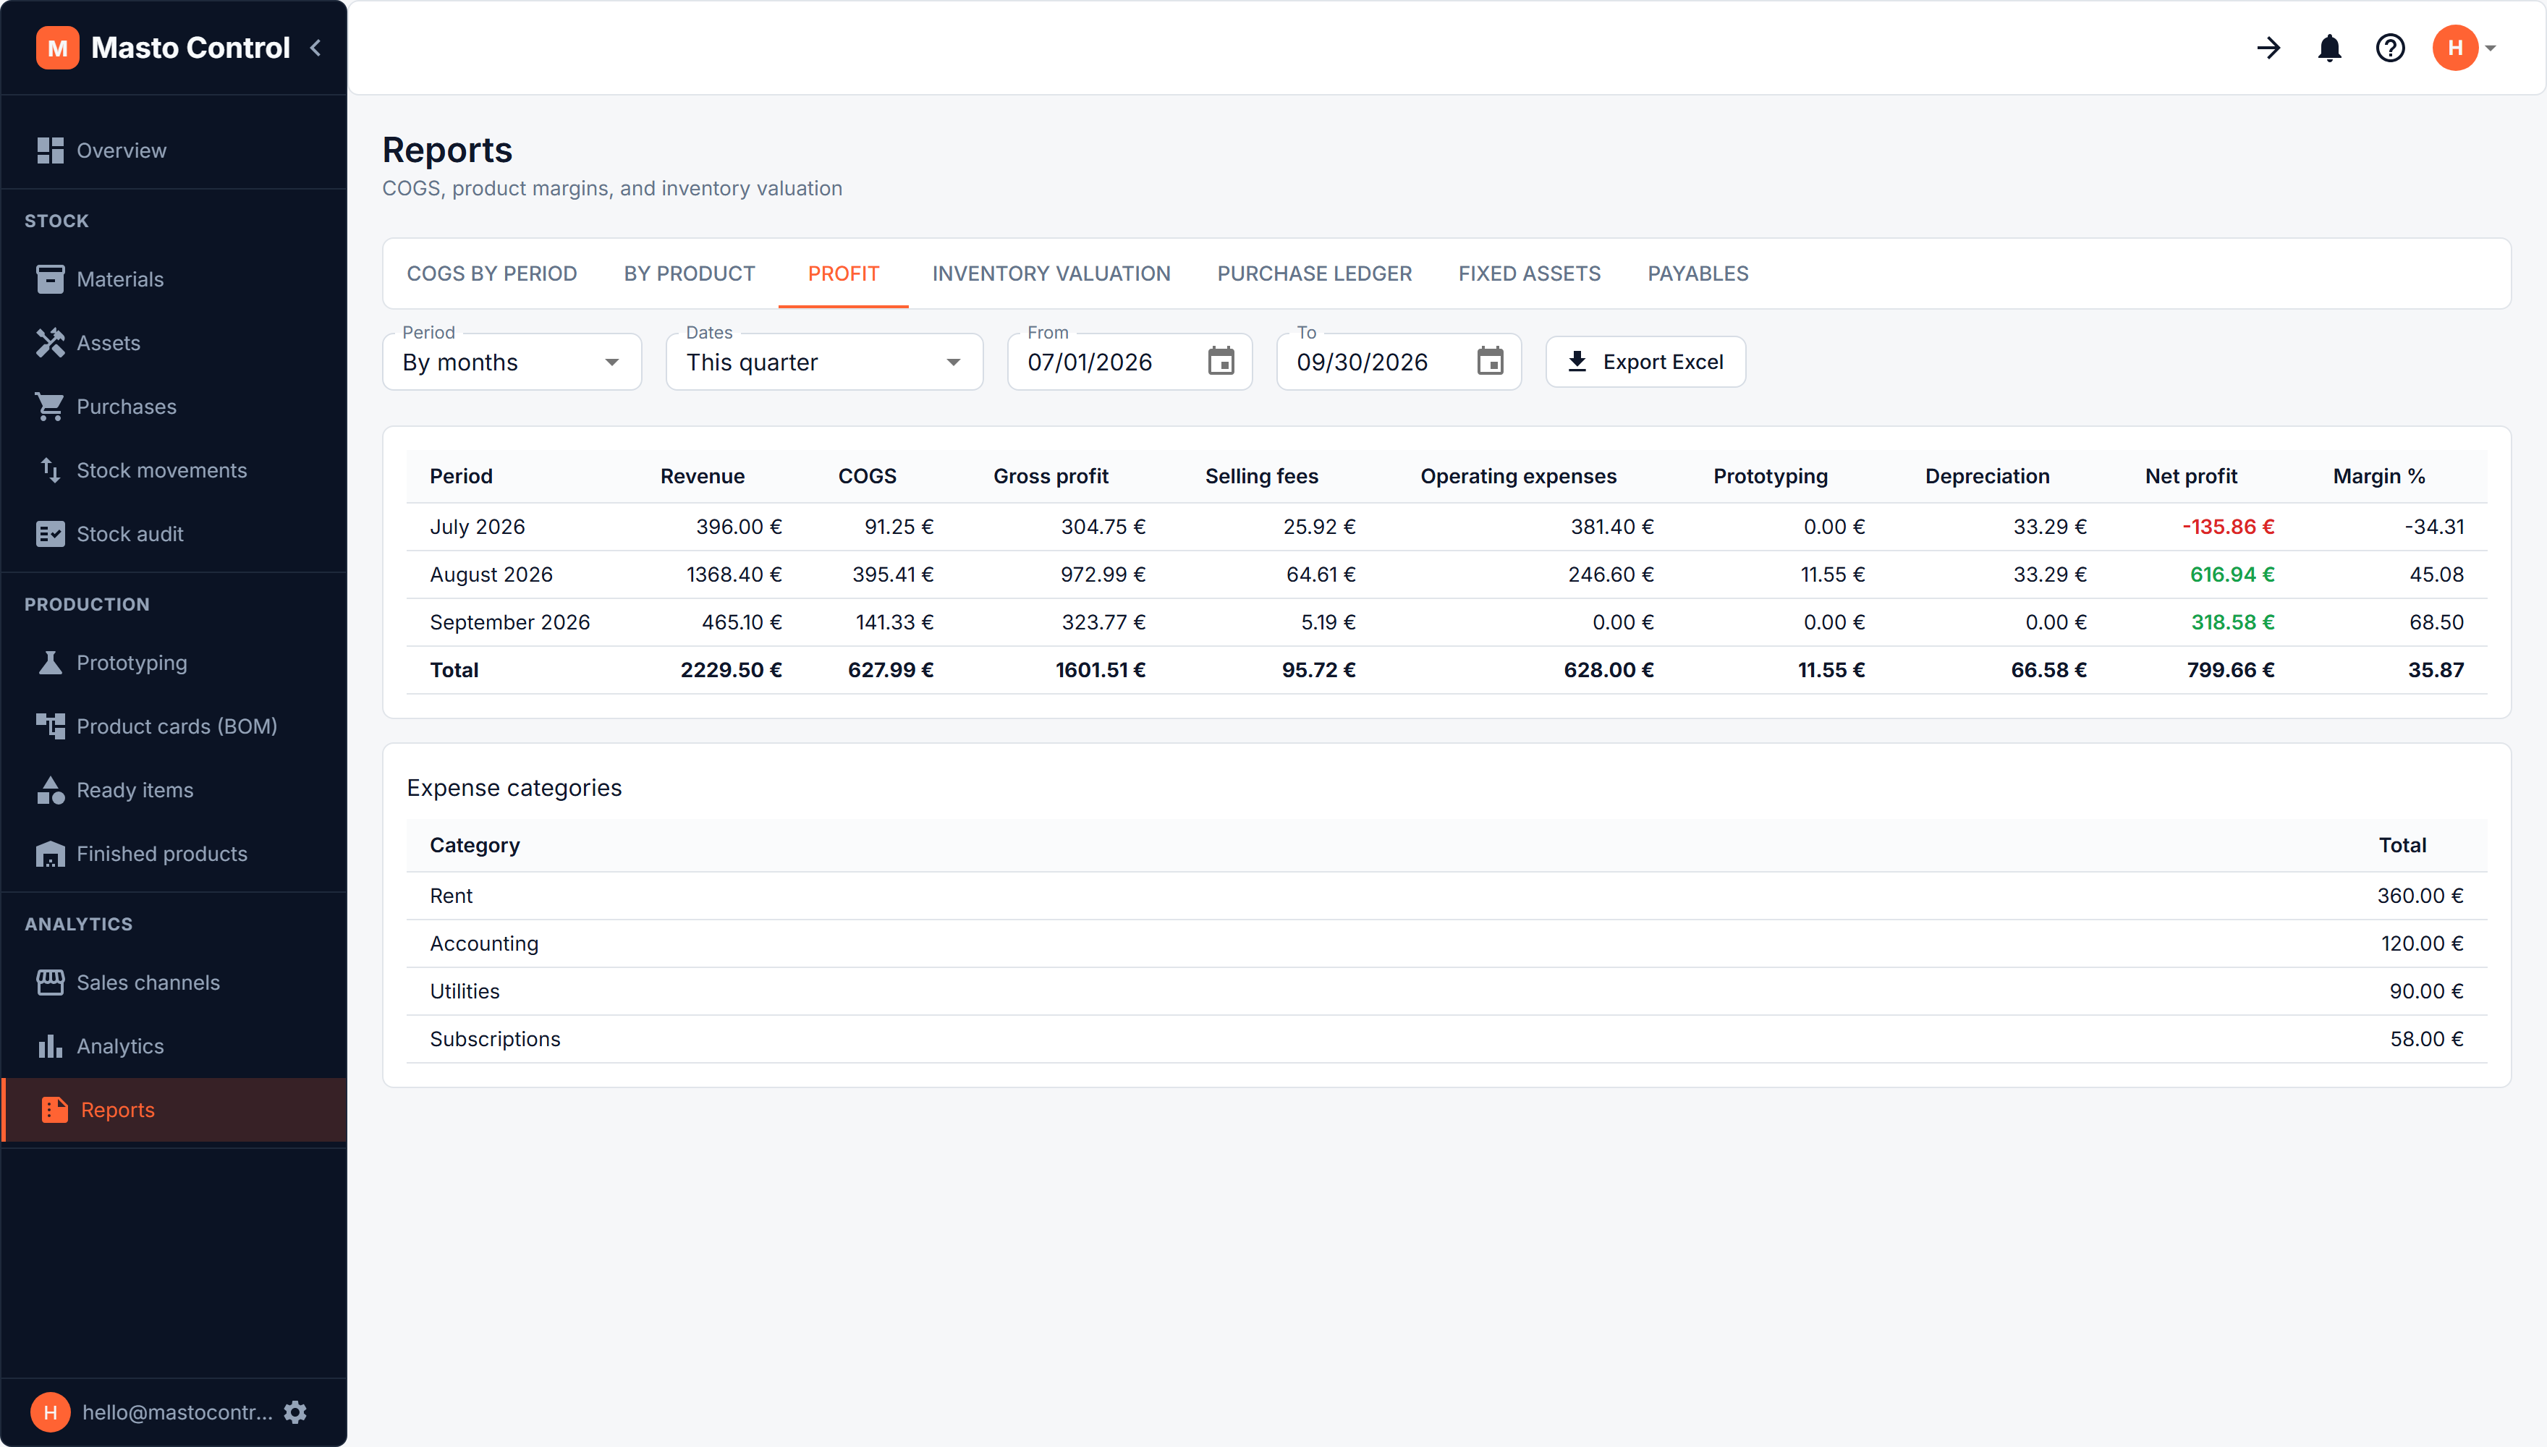The image size is (2547, 1447).
Task: Click the Masto Control logo icon
Action: click(x=58, y=48)
